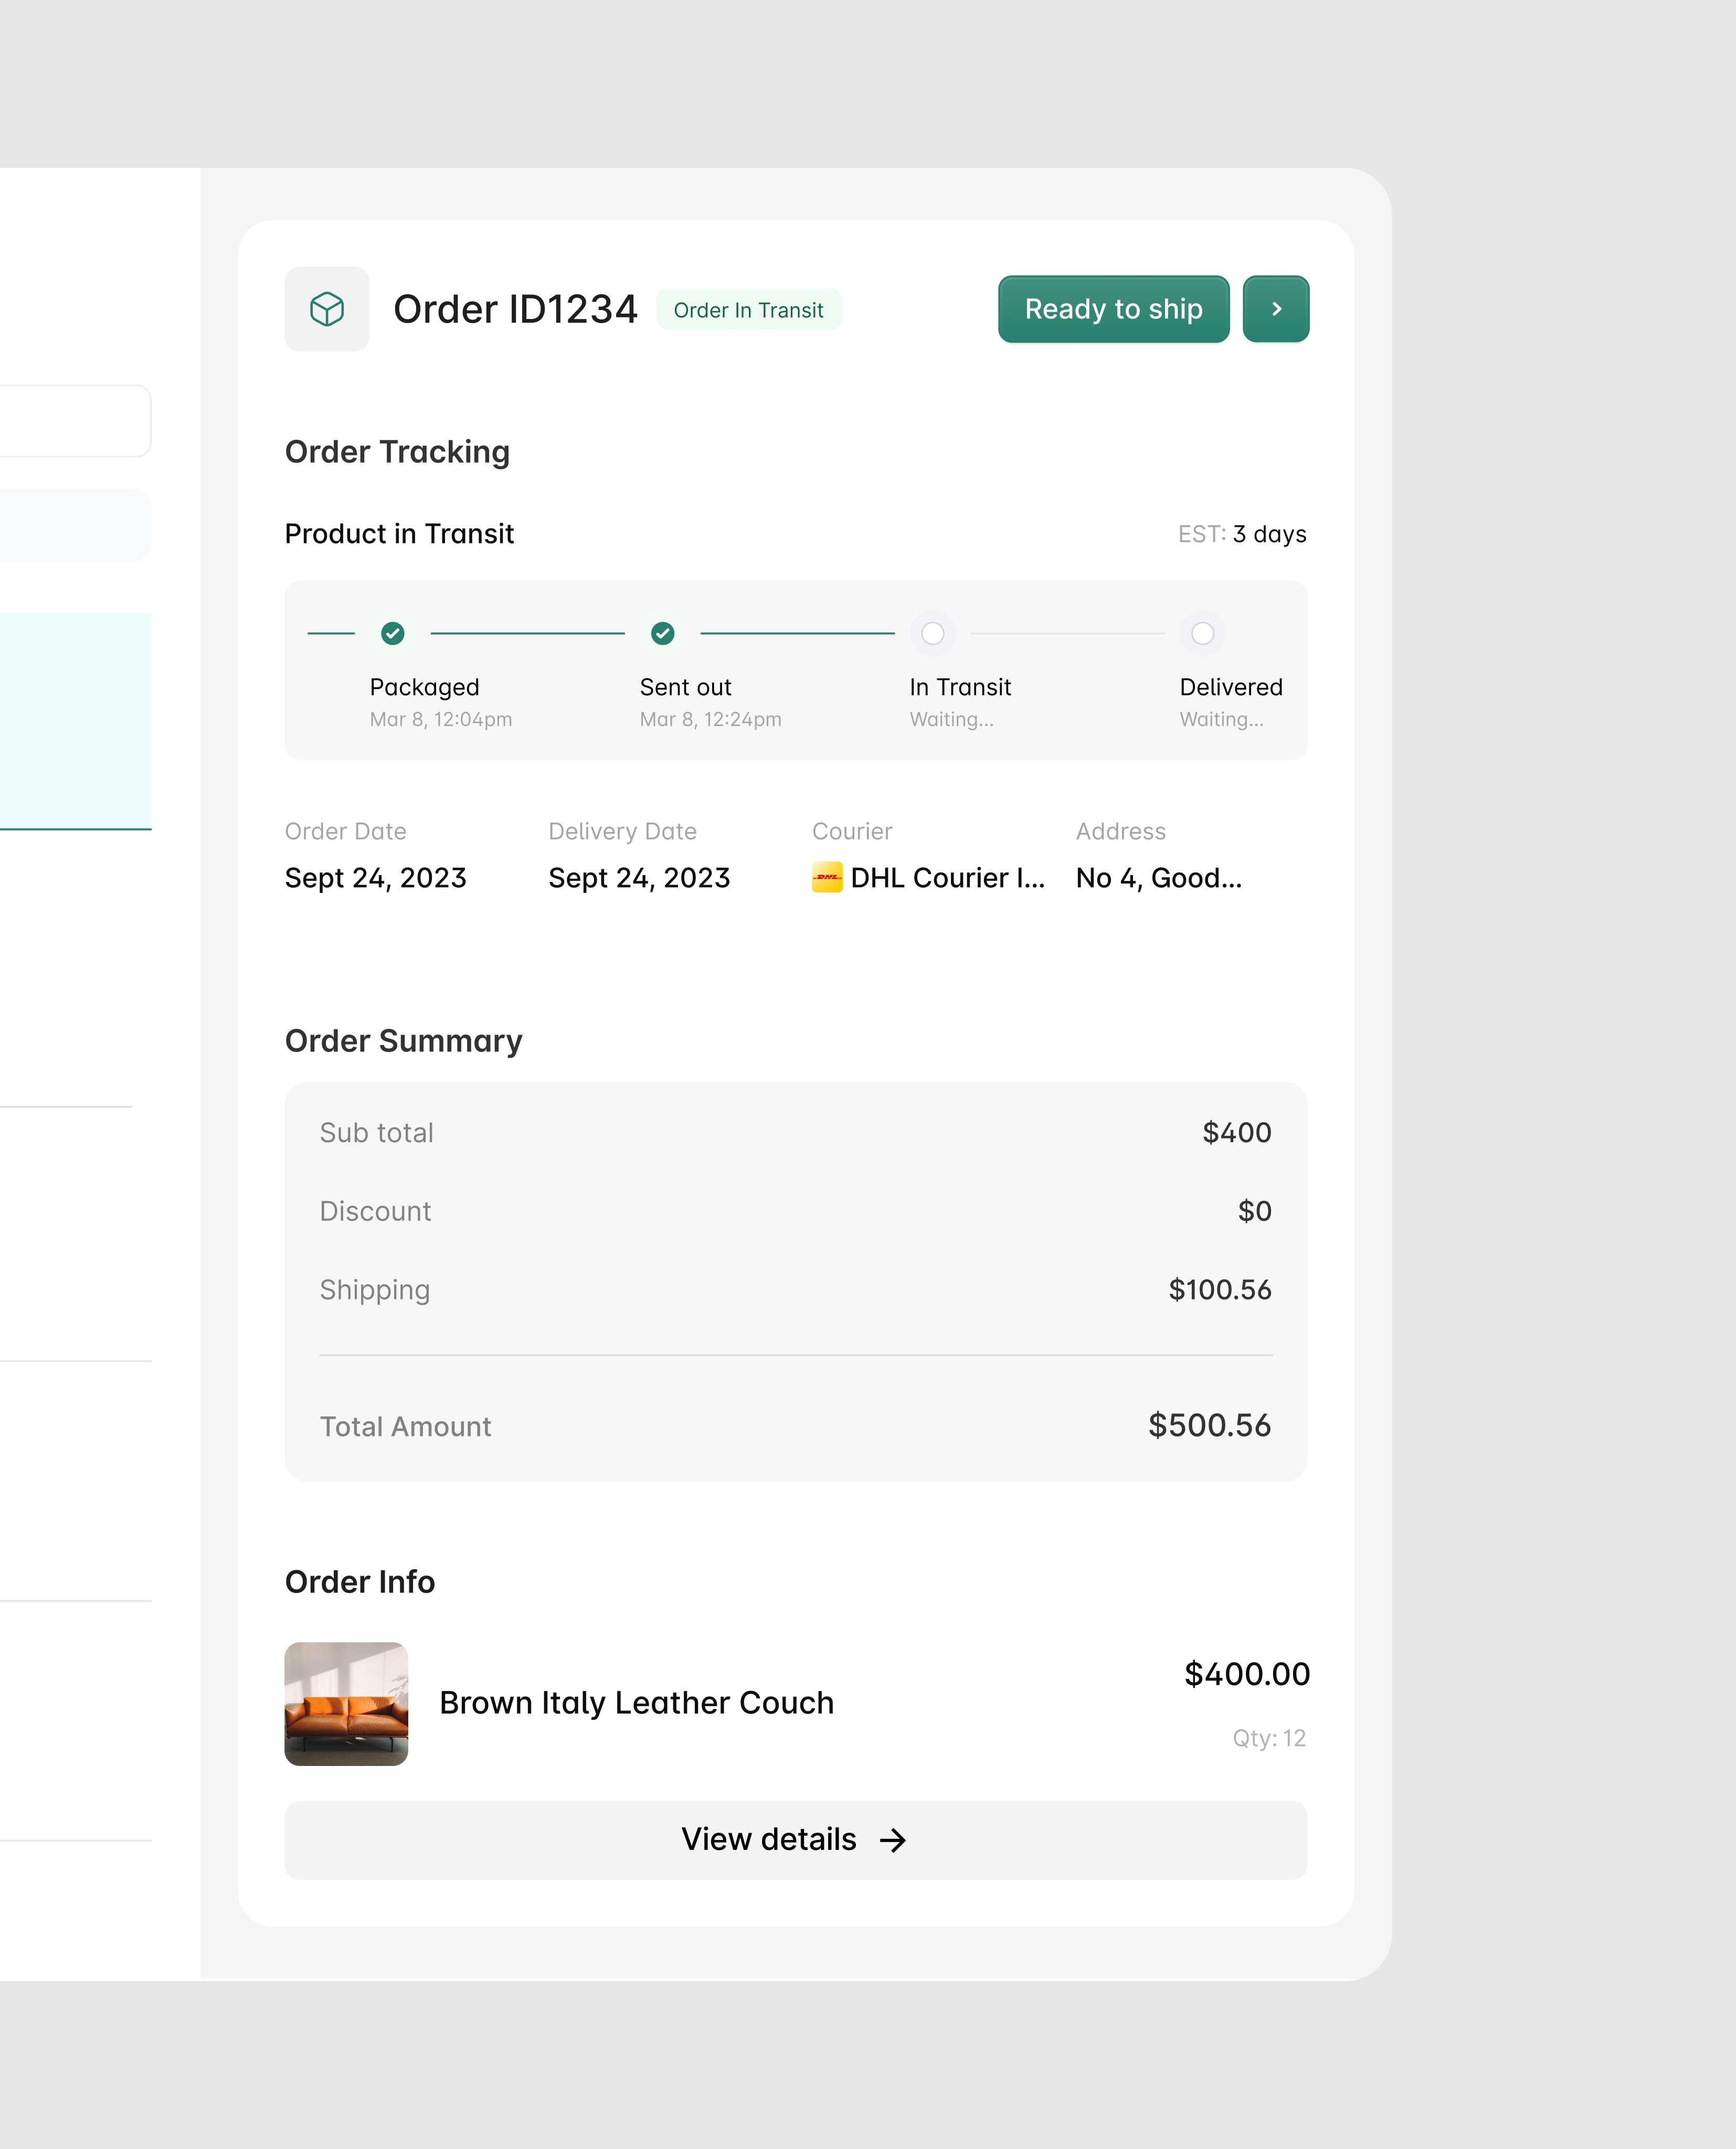Screen dimensions: 1736x2149
Task: Open the chevron button next to Ready to ship
Action: point(1275,309)
